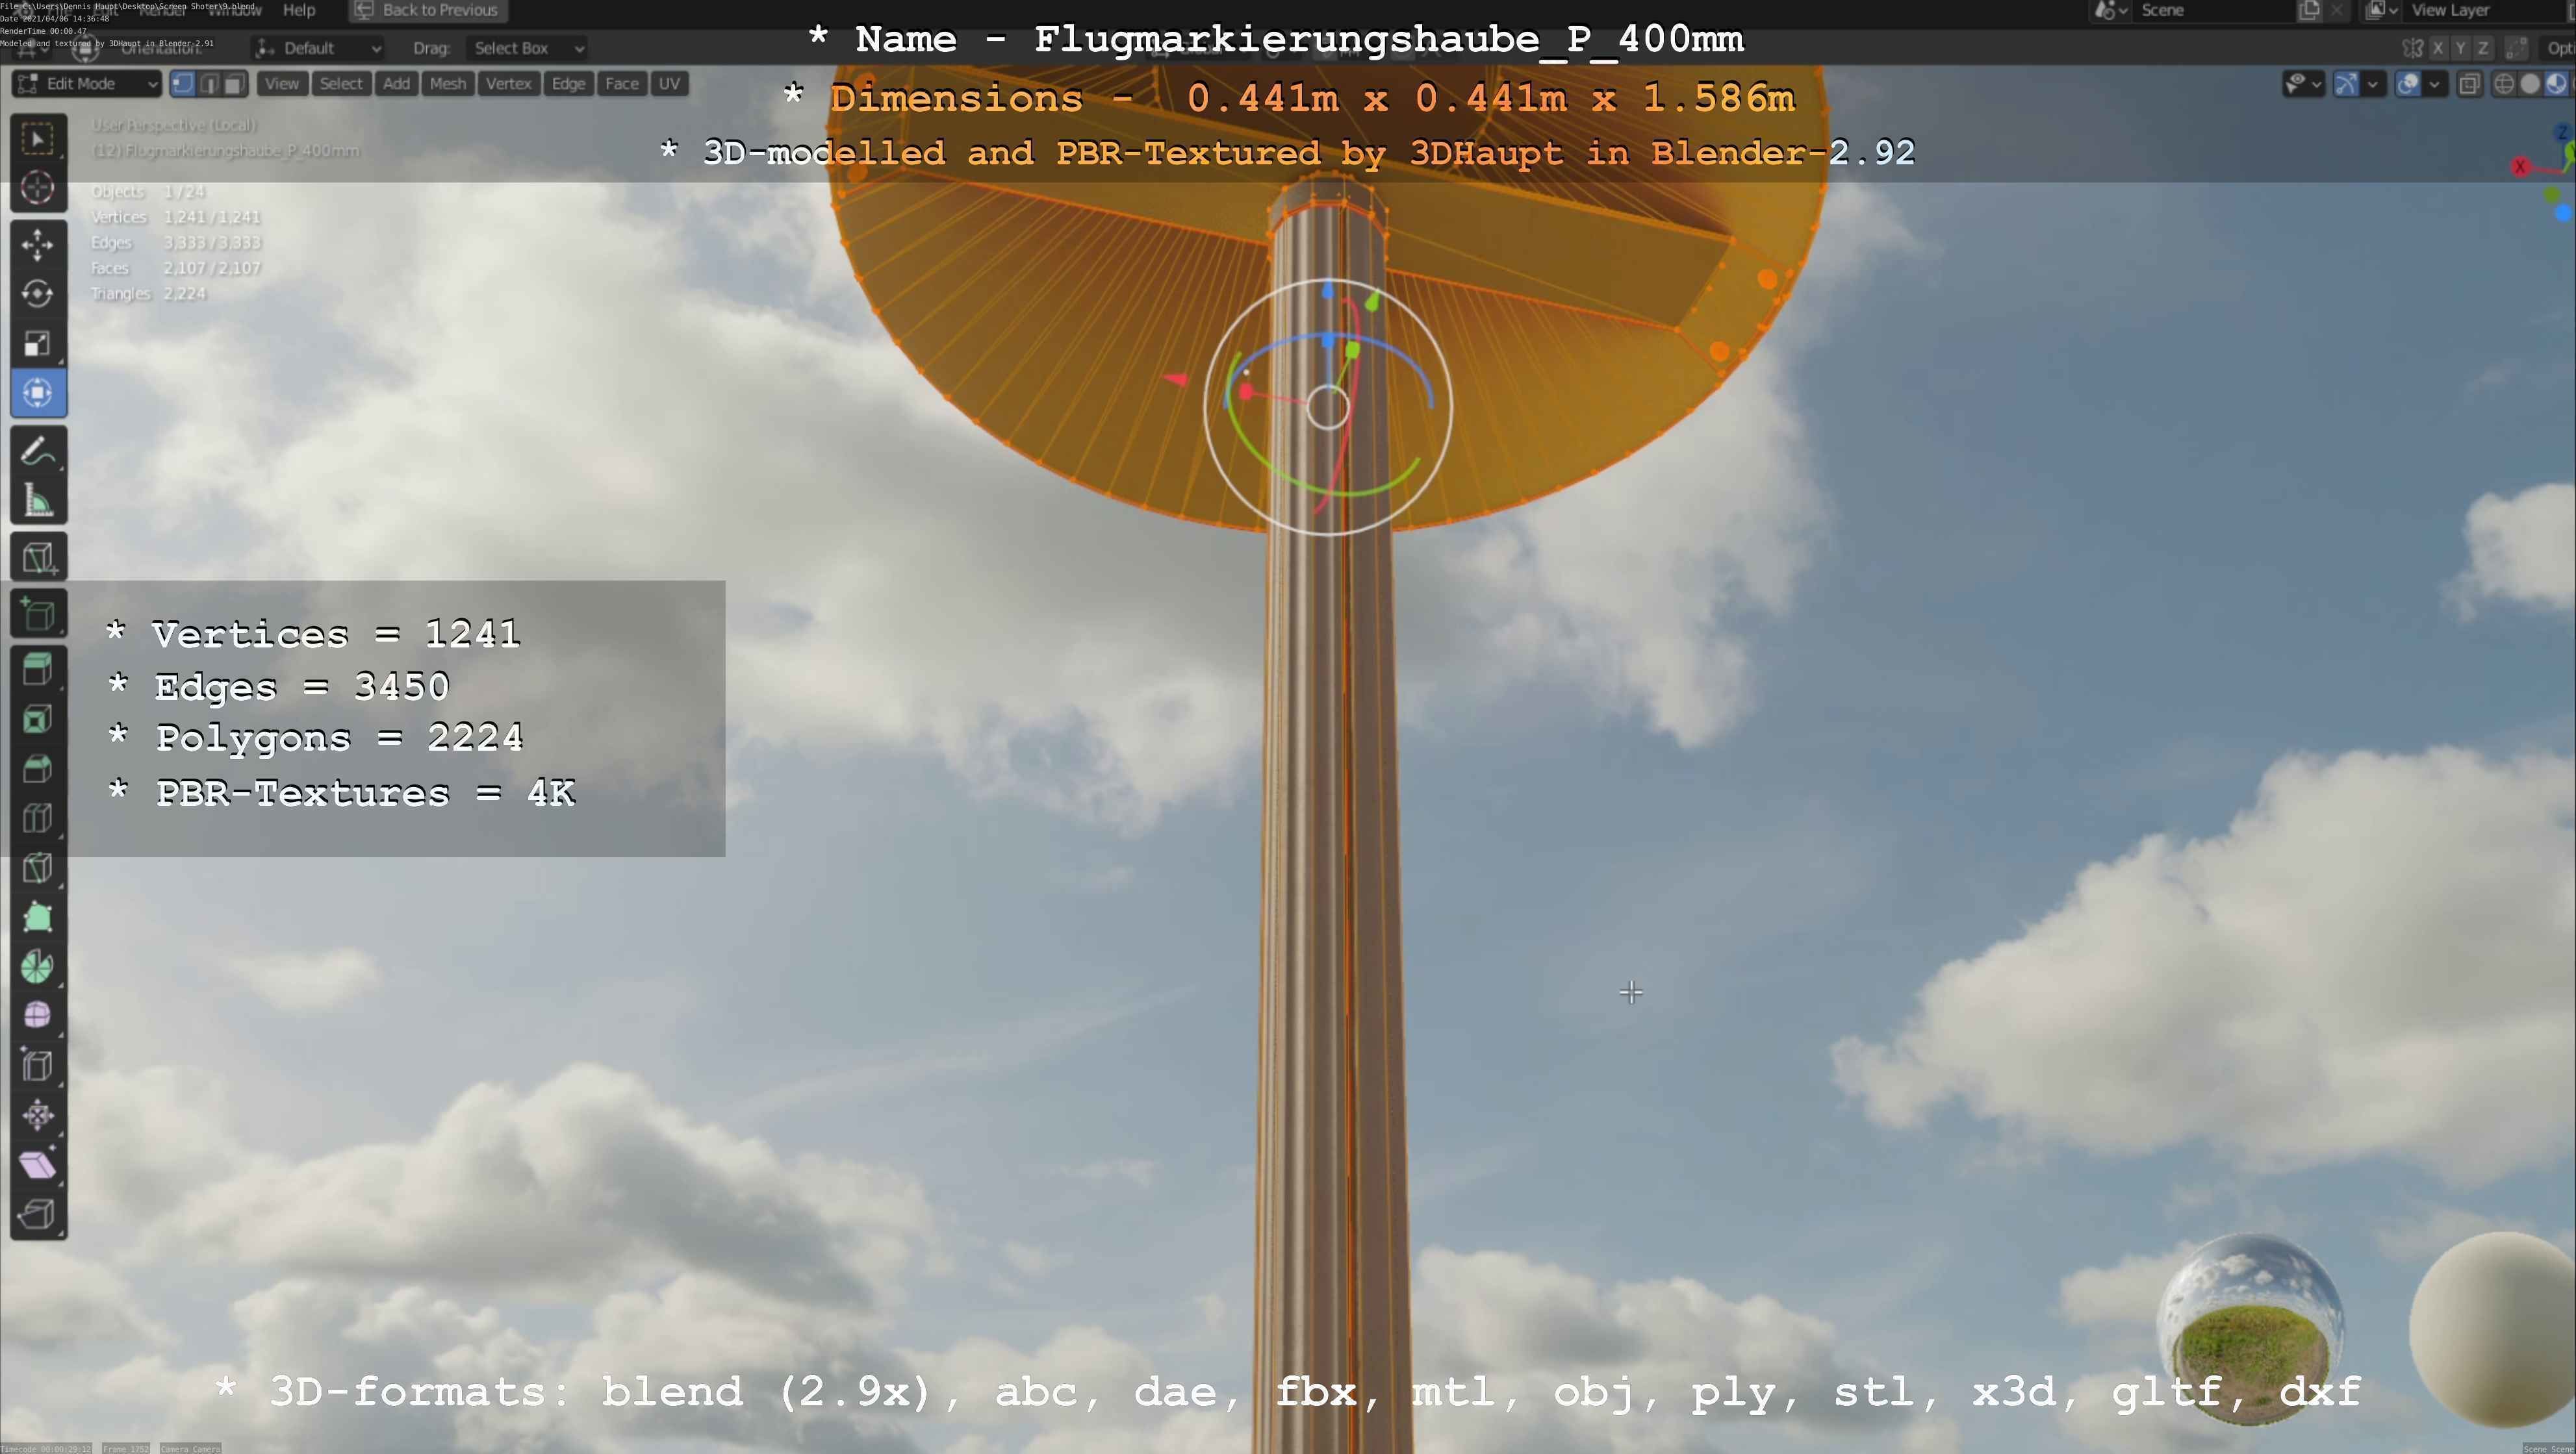Image resolution: width=2576 pixels, height=1454 pixels.
Task: Click the Scene name field
Action: (x=2210, y=10)
